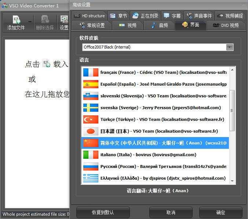Click the 添加文件 add file icon

click(16, 19)
